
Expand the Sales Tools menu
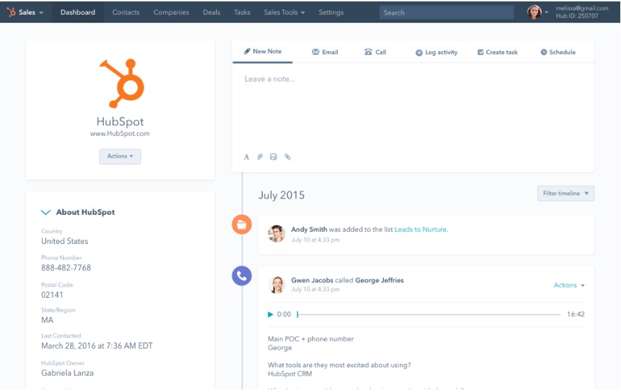click(284, 12)
